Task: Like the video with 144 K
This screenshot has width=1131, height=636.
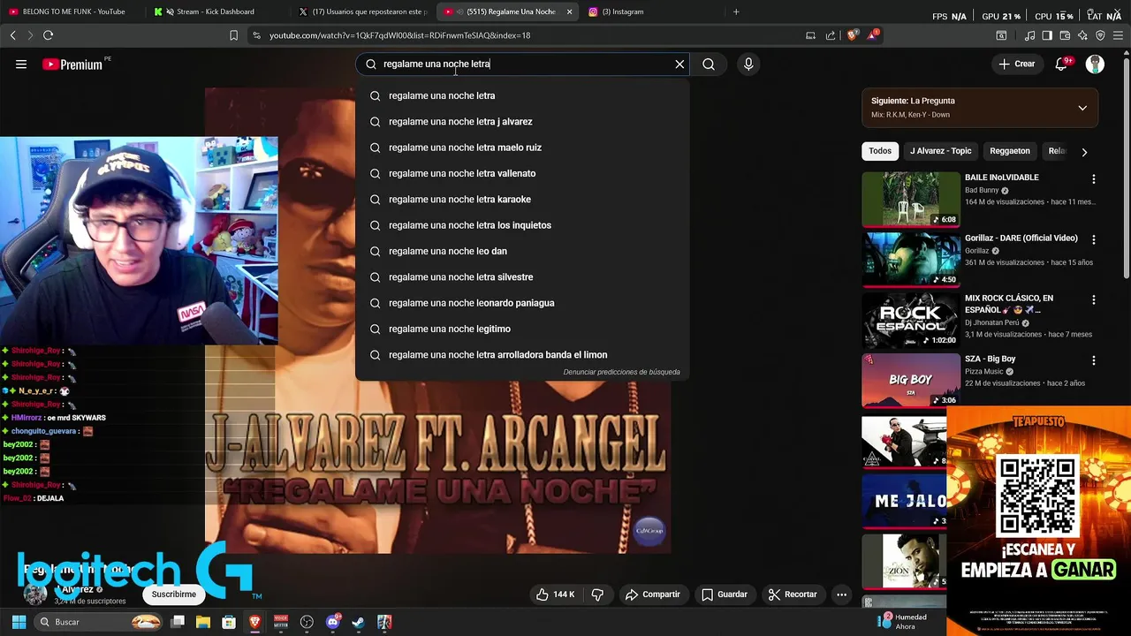Action: coord(556,594)
